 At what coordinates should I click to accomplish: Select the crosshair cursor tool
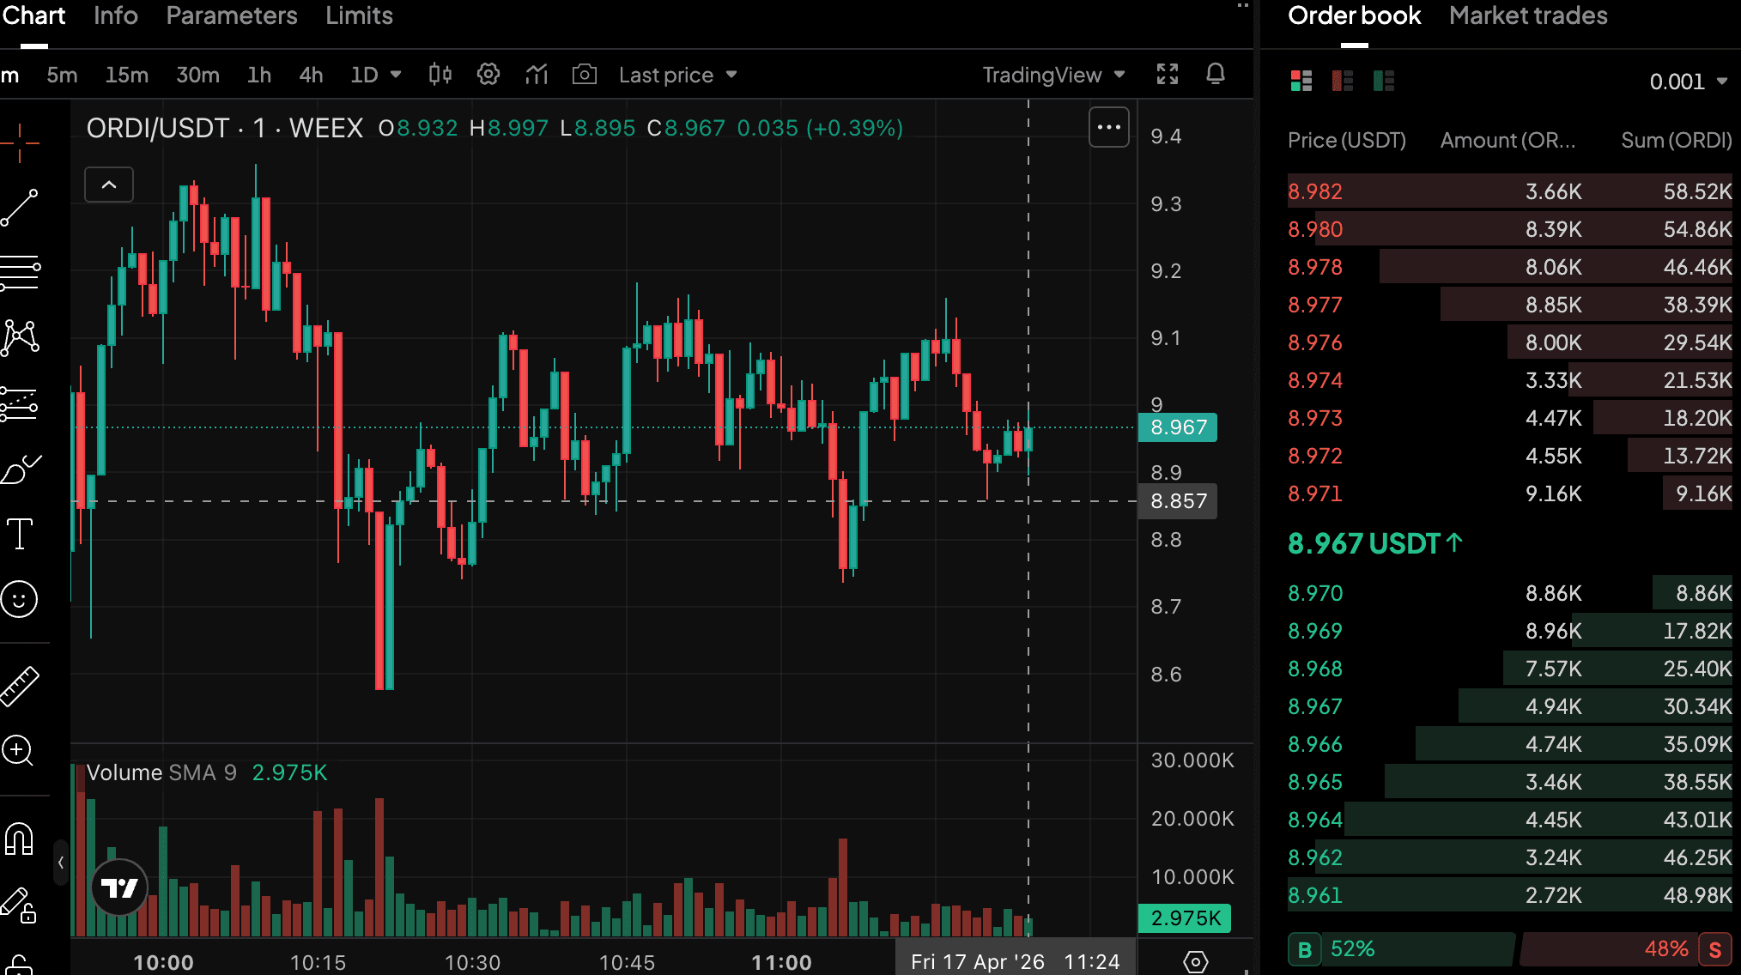19,142
